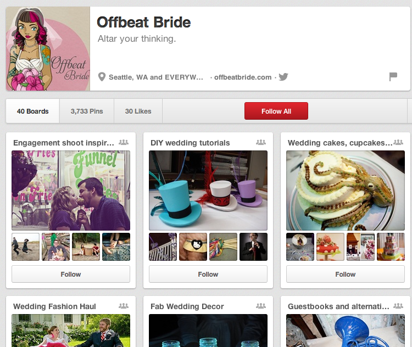Select the 40 Boards tab
The height and width of the screenshot is (347, 412).
tap(33, 111)
